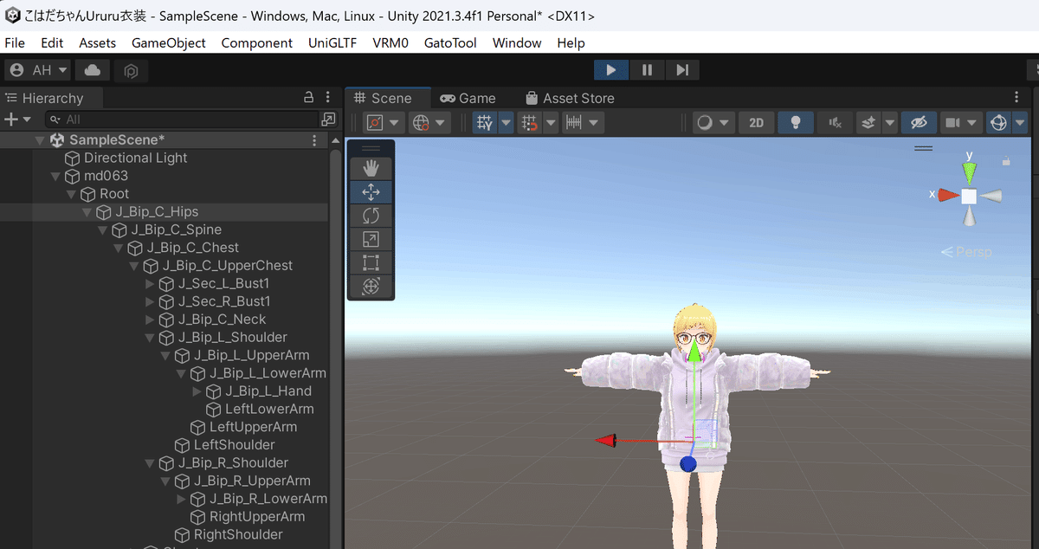The height and width of the screenshot is (549, 1039).
Task: Toggle grid visibility button
Action: 486,123
